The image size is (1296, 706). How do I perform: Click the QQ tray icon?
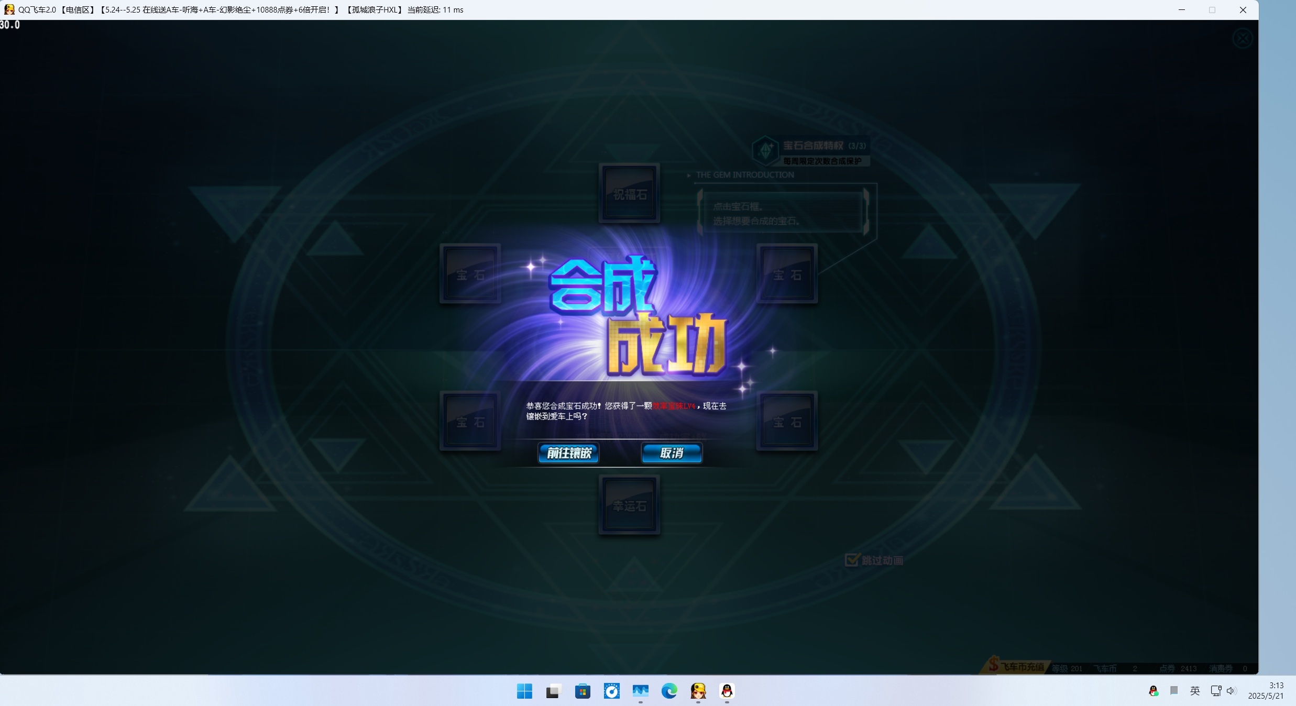pos(1153,691)
